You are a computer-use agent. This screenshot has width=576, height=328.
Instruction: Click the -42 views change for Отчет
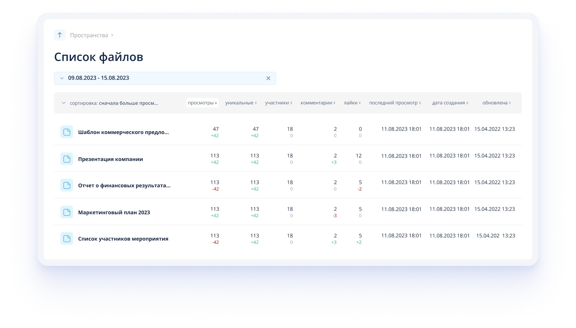tap(215, 189)
